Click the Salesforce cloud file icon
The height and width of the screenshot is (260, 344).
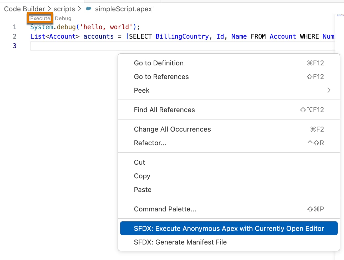tap(89, 9)
